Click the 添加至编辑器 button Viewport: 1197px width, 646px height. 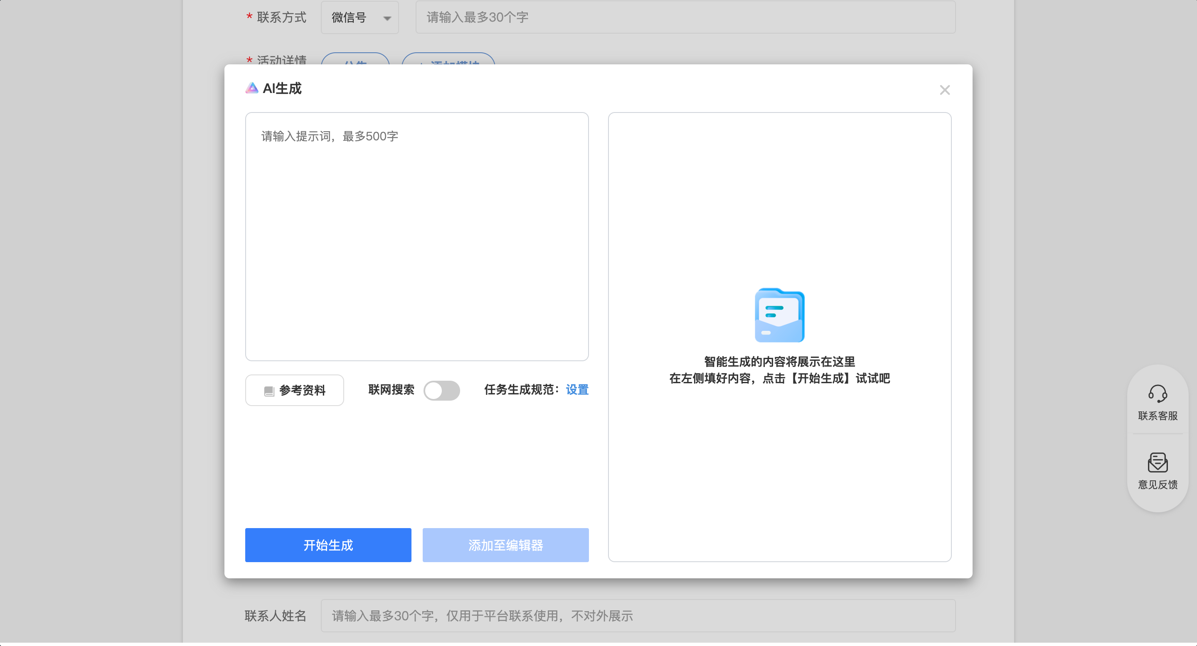coord(505,545)
